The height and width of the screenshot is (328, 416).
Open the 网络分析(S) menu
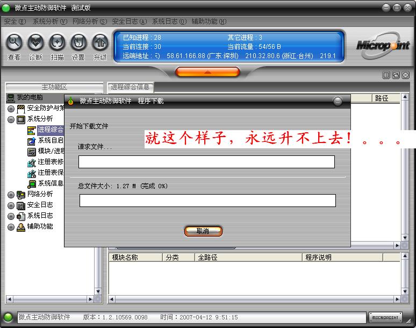(90, 22)
